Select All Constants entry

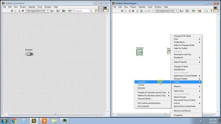coord(153,106)
